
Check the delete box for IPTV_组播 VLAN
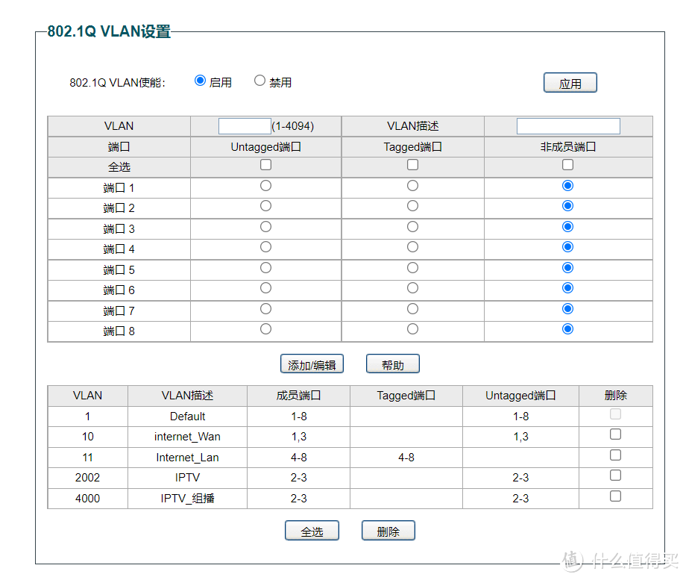point(615,495)
